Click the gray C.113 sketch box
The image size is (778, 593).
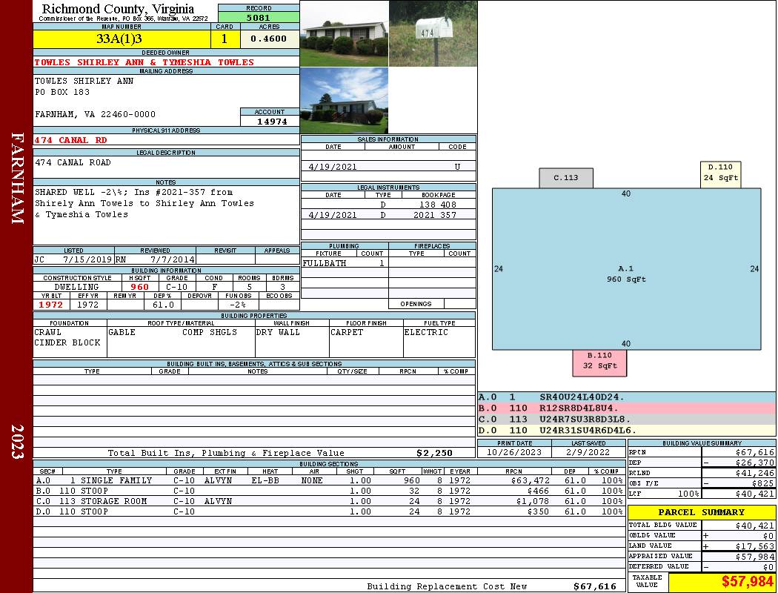click(x=566, y=178)
